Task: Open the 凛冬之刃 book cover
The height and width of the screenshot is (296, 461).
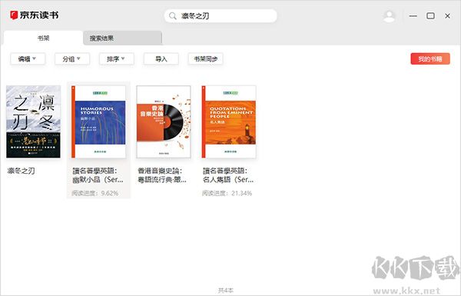Action: coord(33,121)
